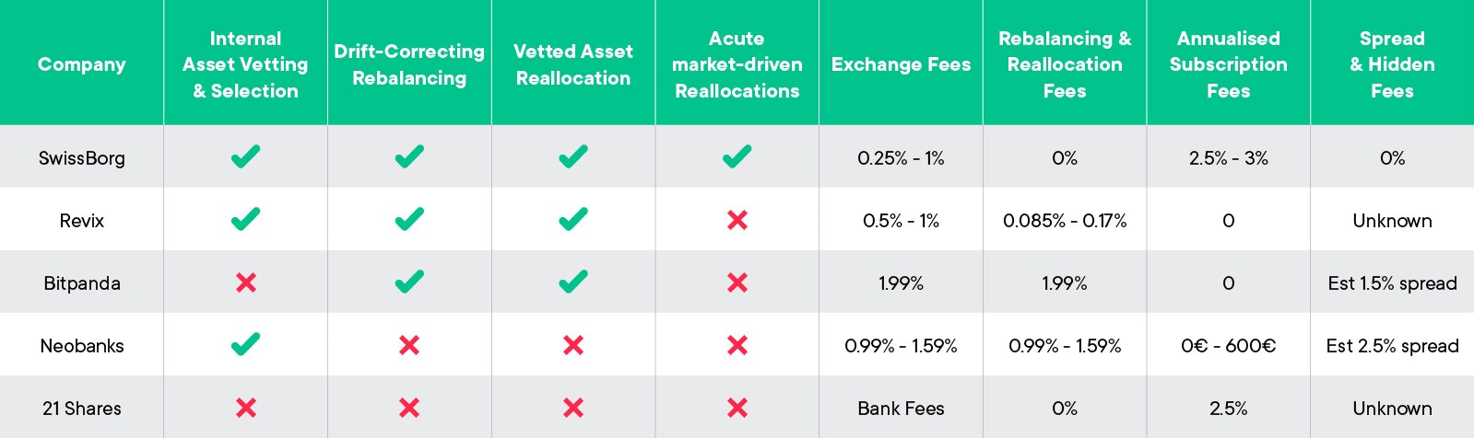The image size is (1474, 438).
Task: Click the 21 Shares company name
Action: (82, 409)
